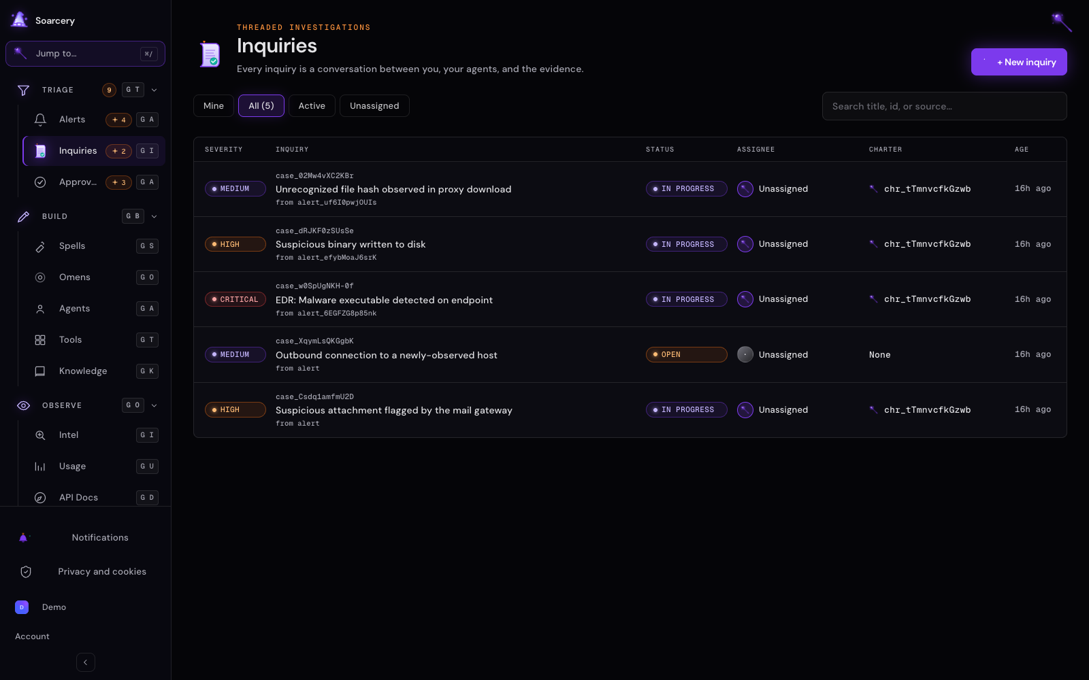Click assignee avatar for Outbound connection row
This screenshot has width=1089, height=680.
745,355
